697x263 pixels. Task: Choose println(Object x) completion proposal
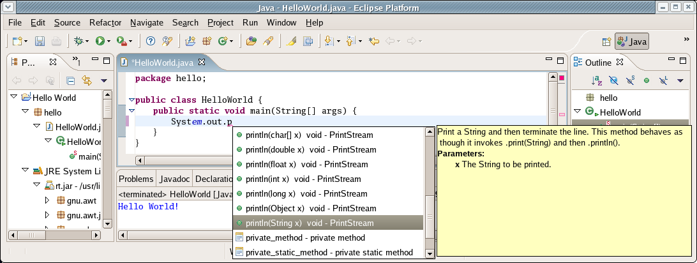329,208
